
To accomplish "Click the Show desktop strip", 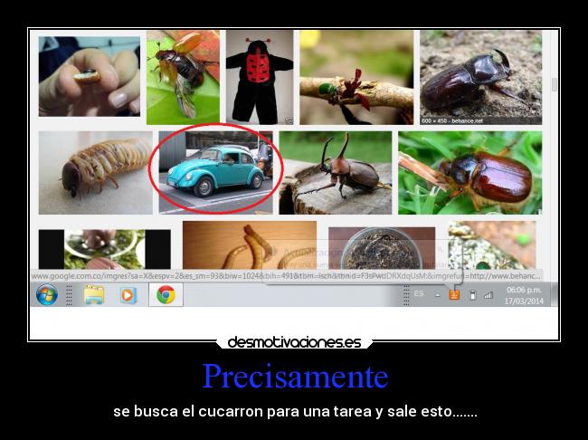I will pos(555,295).
